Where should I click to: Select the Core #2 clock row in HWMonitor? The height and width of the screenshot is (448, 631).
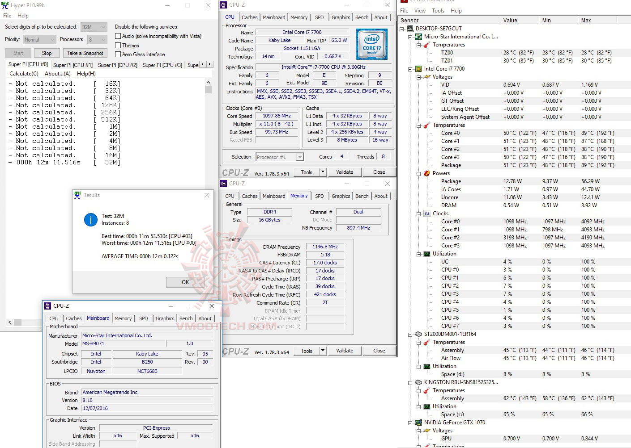coord(515,238)
